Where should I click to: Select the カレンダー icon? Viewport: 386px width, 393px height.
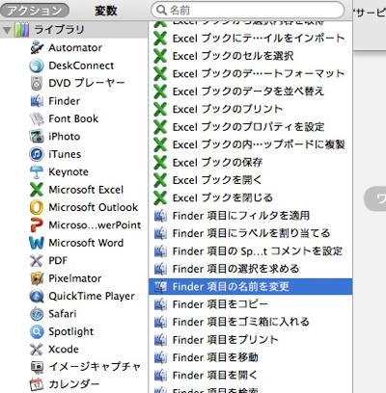click(x=37, y=384)
